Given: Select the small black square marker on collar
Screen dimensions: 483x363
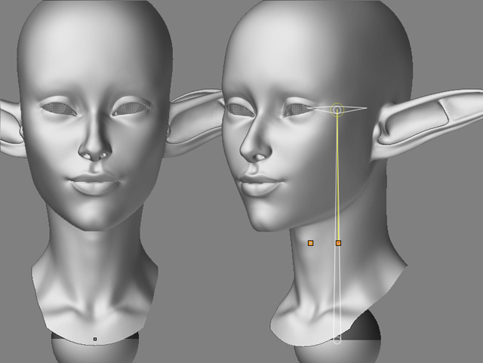Looking at the screenshot, I should point(95,339).
